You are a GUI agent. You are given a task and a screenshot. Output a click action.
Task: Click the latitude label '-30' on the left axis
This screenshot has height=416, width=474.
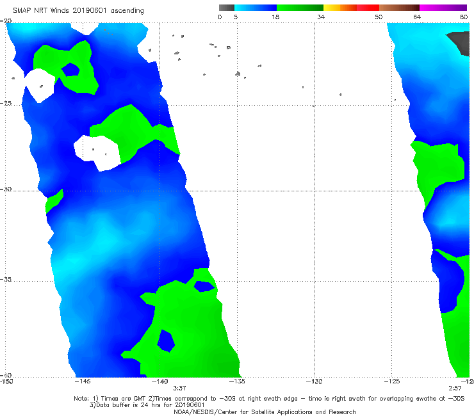coord(6,189)
